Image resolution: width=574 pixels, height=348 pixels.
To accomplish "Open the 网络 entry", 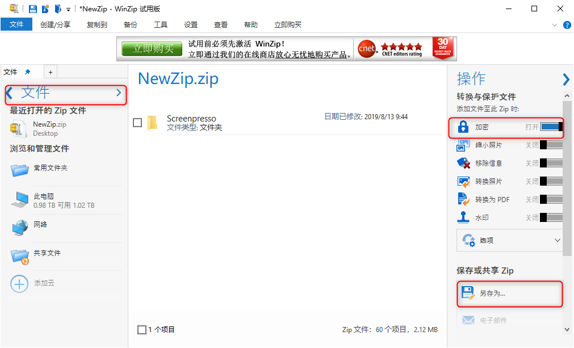I will click(40, 224).
